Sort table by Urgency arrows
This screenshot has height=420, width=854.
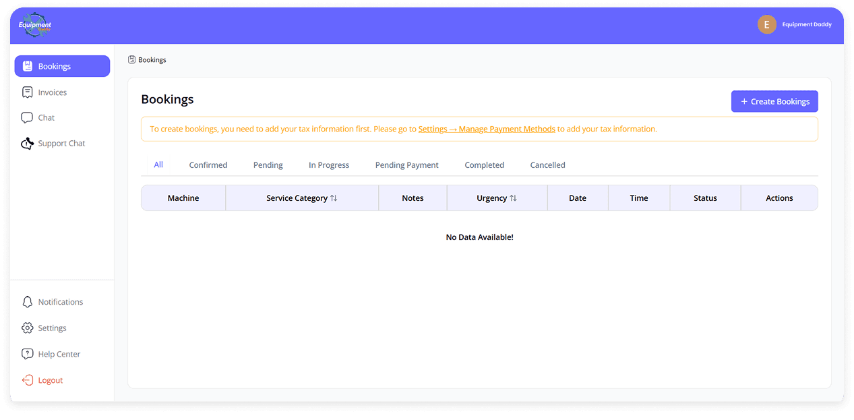(513, 198)
